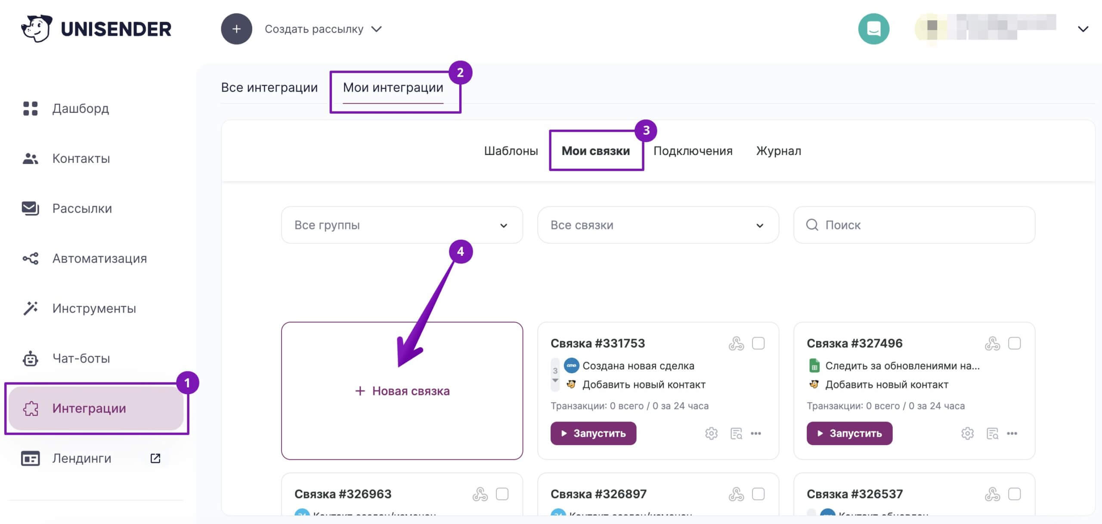The width and height of the screenshot is (1102, 524).
Task: Click the dark plus create icon
Action: pyautogui.click(x=236, y=29)
